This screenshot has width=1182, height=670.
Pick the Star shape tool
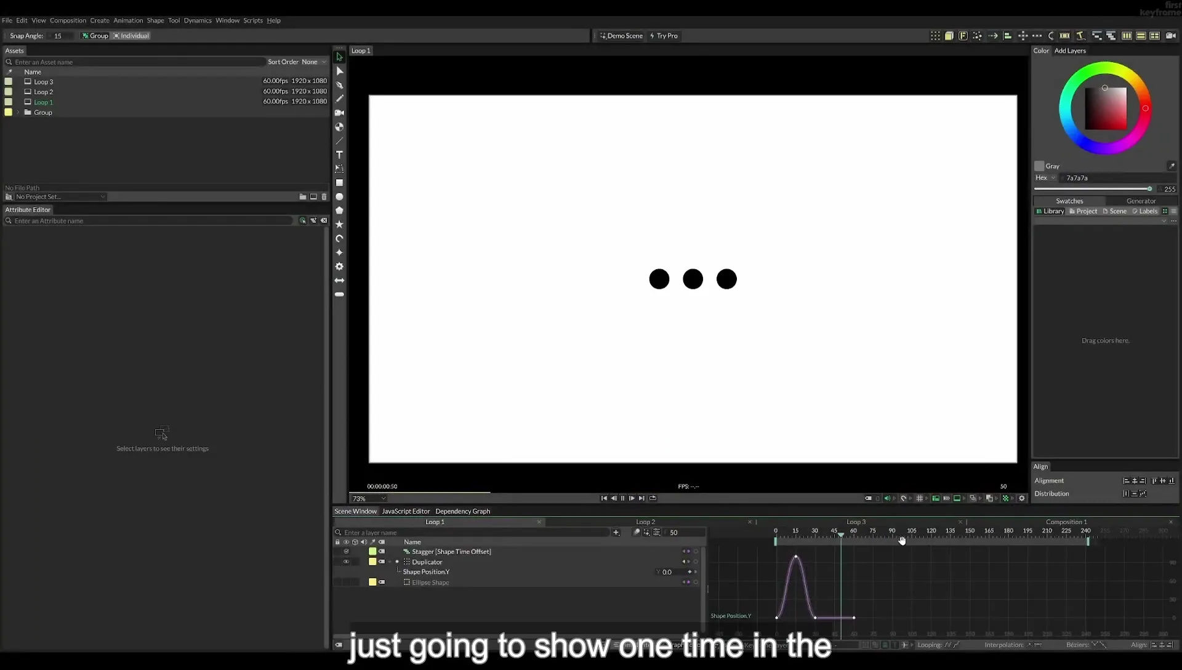coord(339,225)
